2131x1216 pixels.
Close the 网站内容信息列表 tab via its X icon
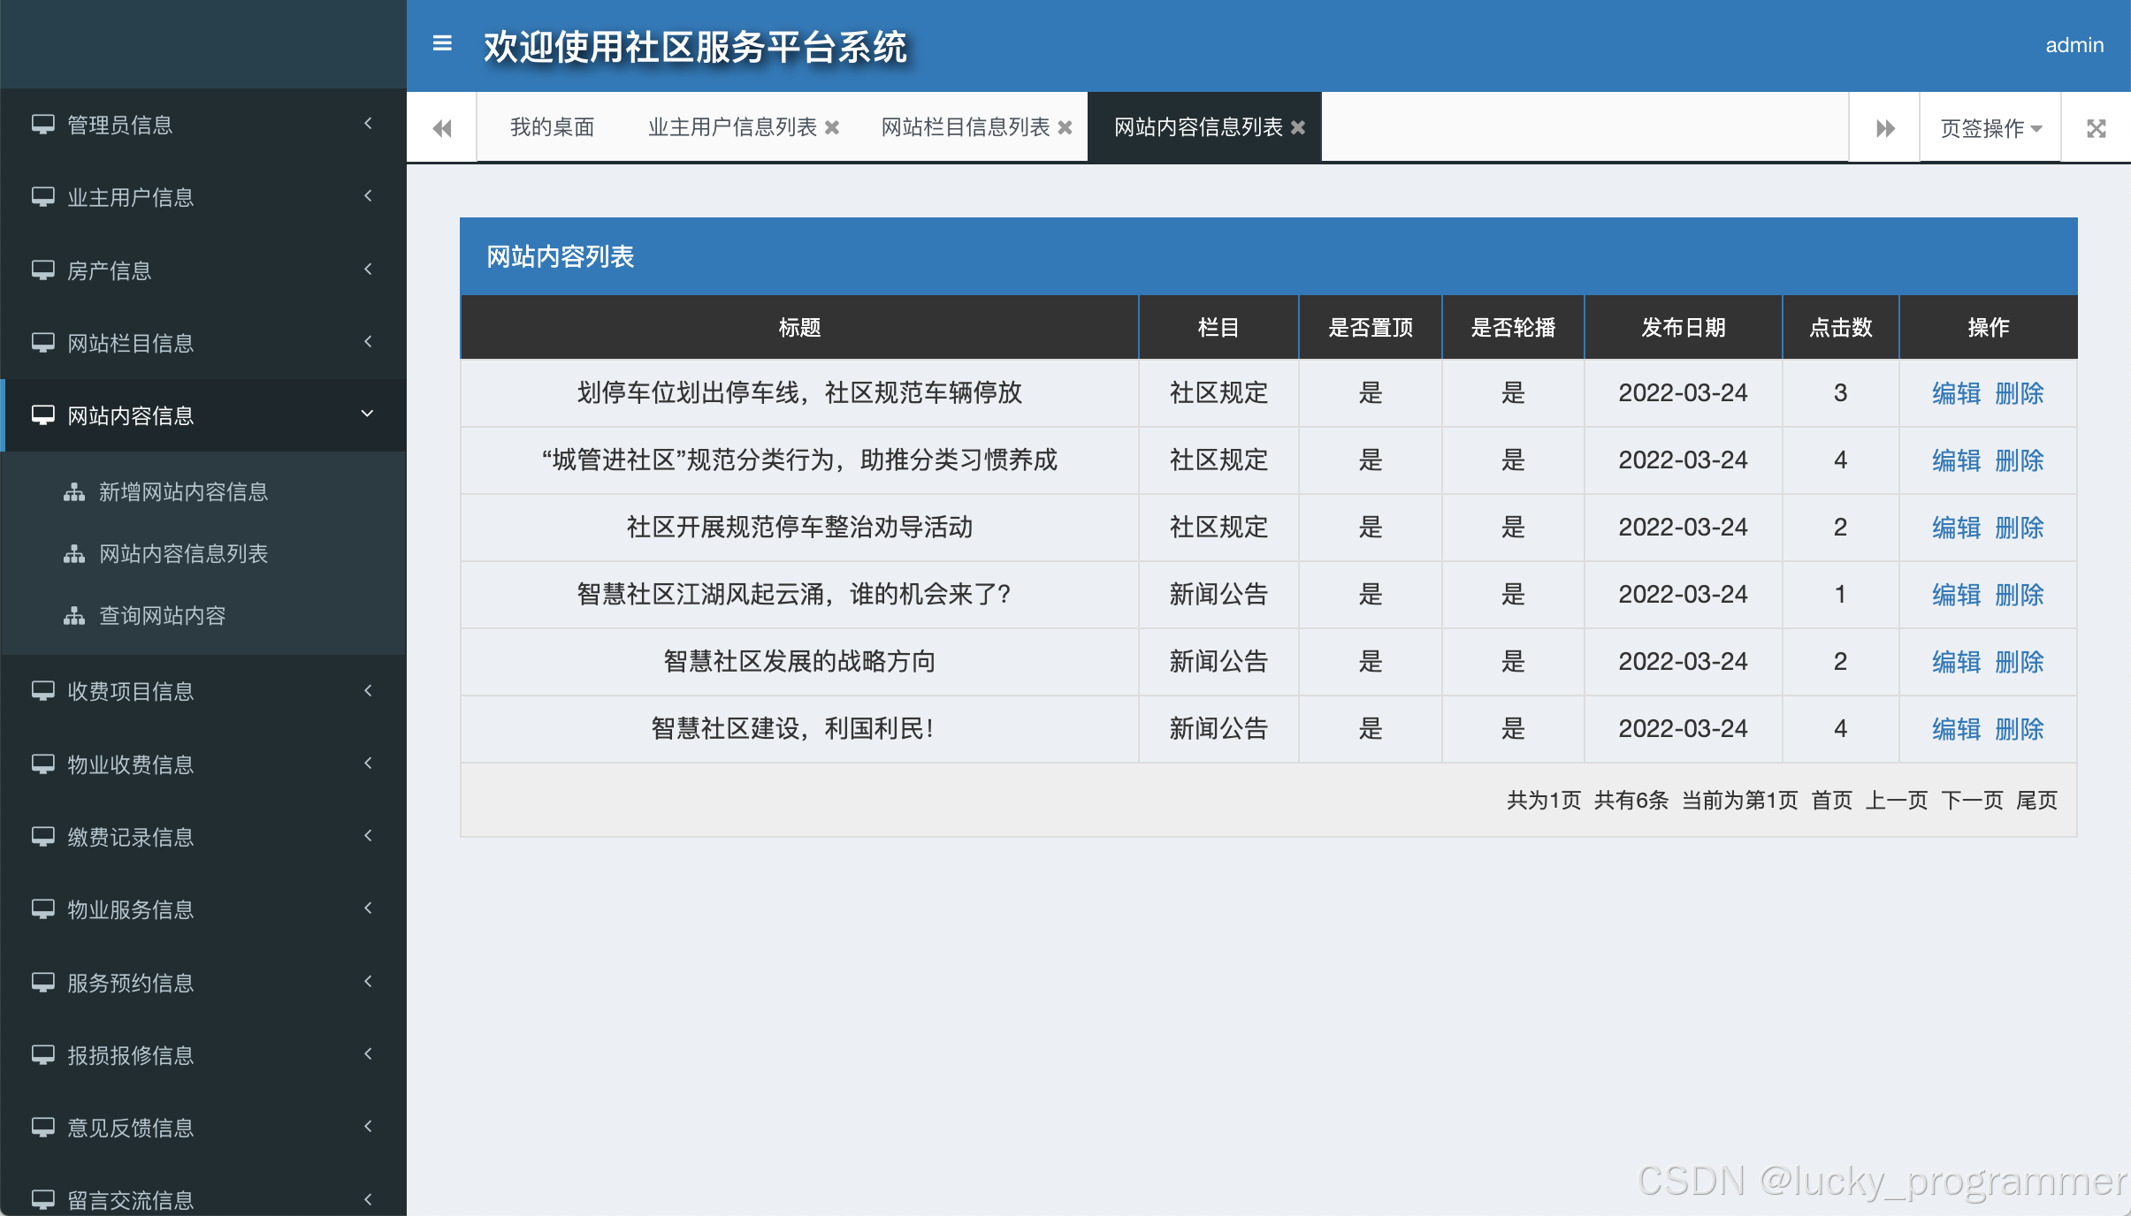1298,128
